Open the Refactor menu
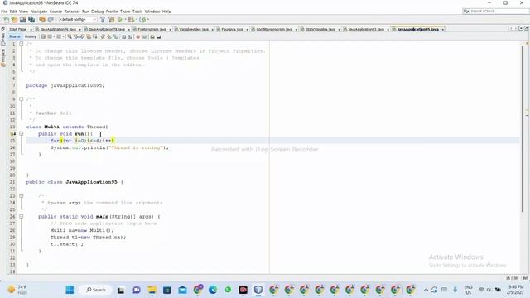This screenshot has height=298, width=530. 72,12
